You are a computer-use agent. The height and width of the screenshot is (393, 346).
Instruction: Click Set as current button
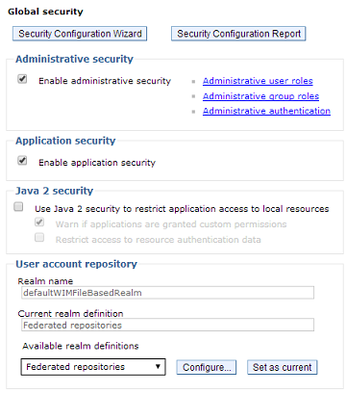pyautogui.click(x=283, y=367)
